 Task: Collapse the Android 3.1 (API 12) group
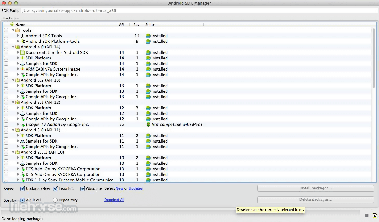(x=13, y=102)
